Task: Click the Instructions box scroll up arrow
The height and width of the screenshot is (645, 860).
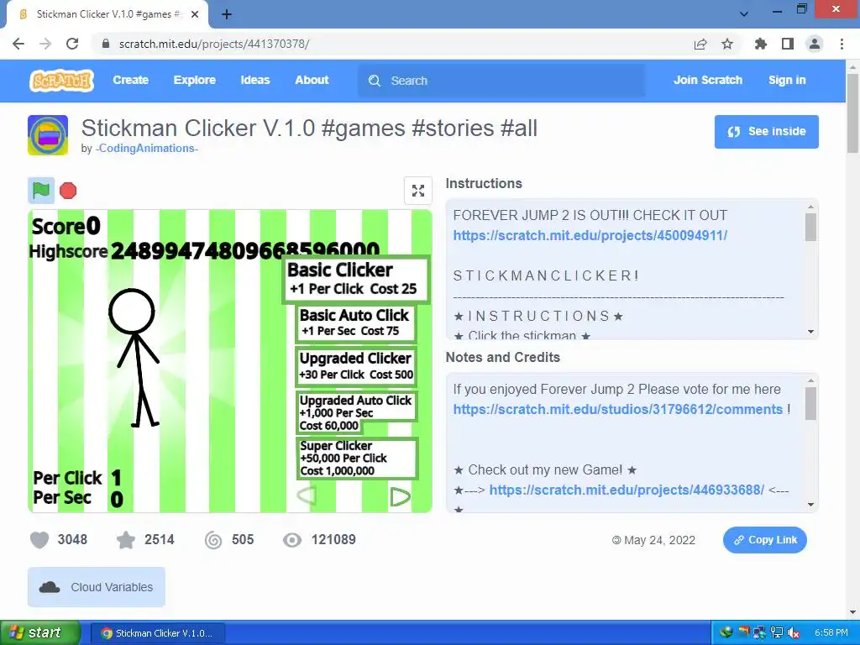Action: (x=810, y=207)
